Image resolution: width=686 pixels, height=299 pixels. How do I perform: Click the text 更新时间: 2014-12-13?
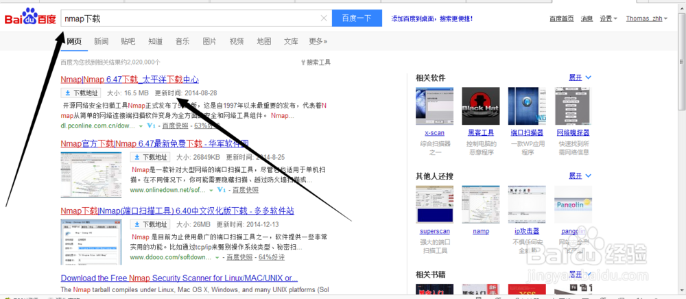(248, 224)
